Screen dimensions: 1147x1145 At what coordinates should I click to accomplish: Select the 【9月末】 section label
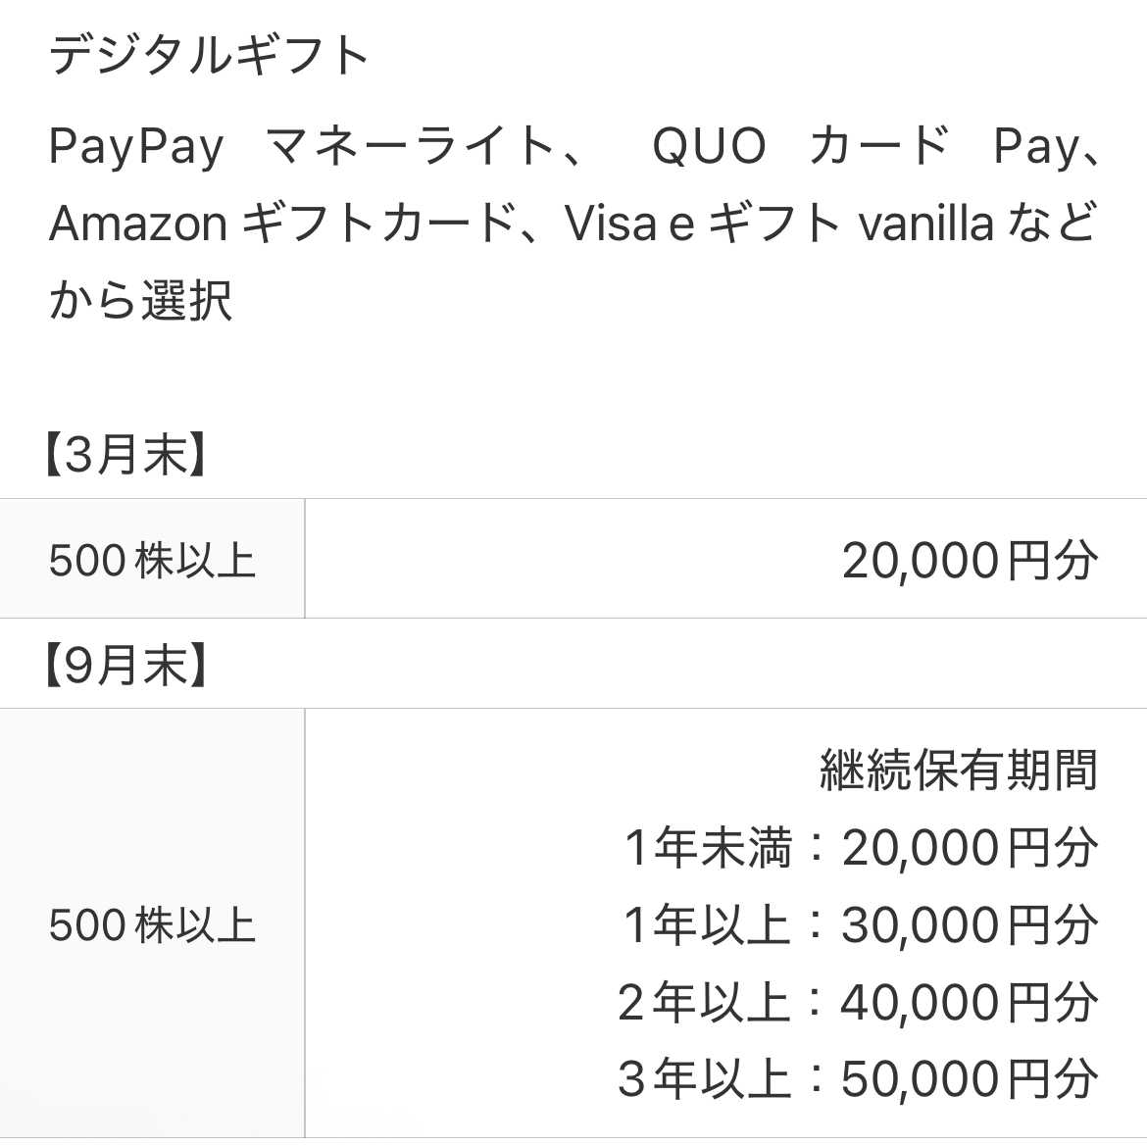click(124, 666)
